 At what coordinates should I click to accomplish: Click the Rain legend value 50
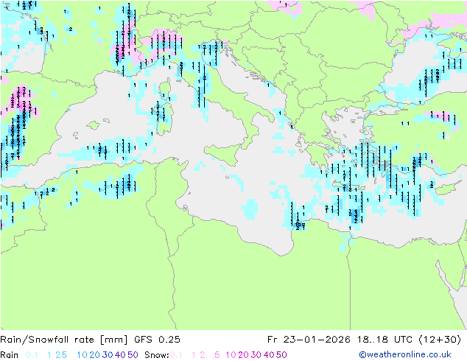tap(133, 355)
